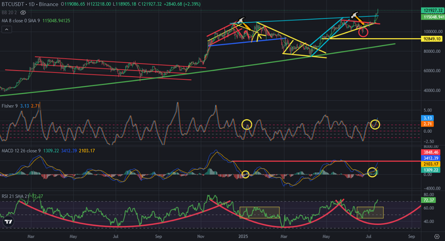
Task: Select the BTCUSDT symbol title
Action: (13, 4)
